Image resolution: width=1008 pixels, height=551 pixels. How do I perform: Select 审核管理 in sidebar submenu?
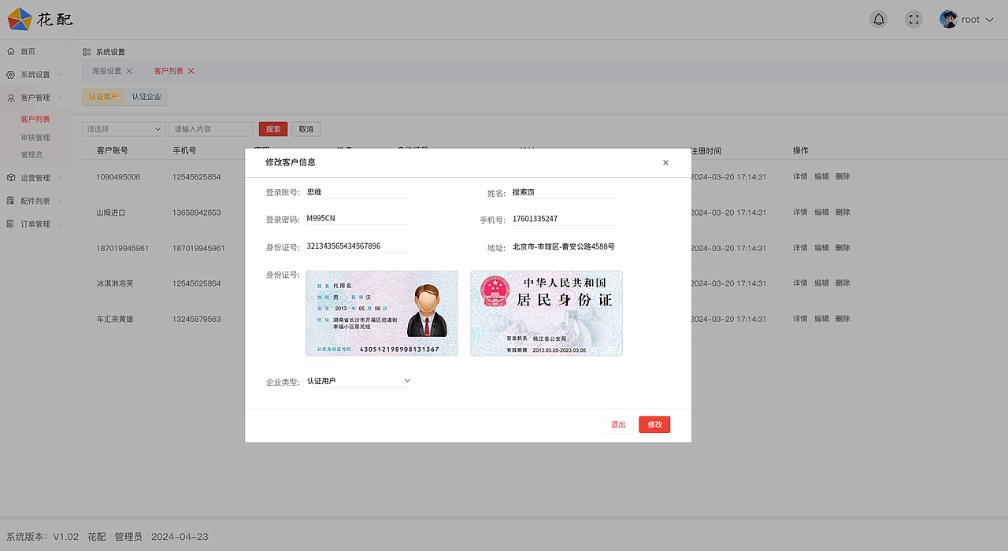pyautogui.click(x=35, y=137)
